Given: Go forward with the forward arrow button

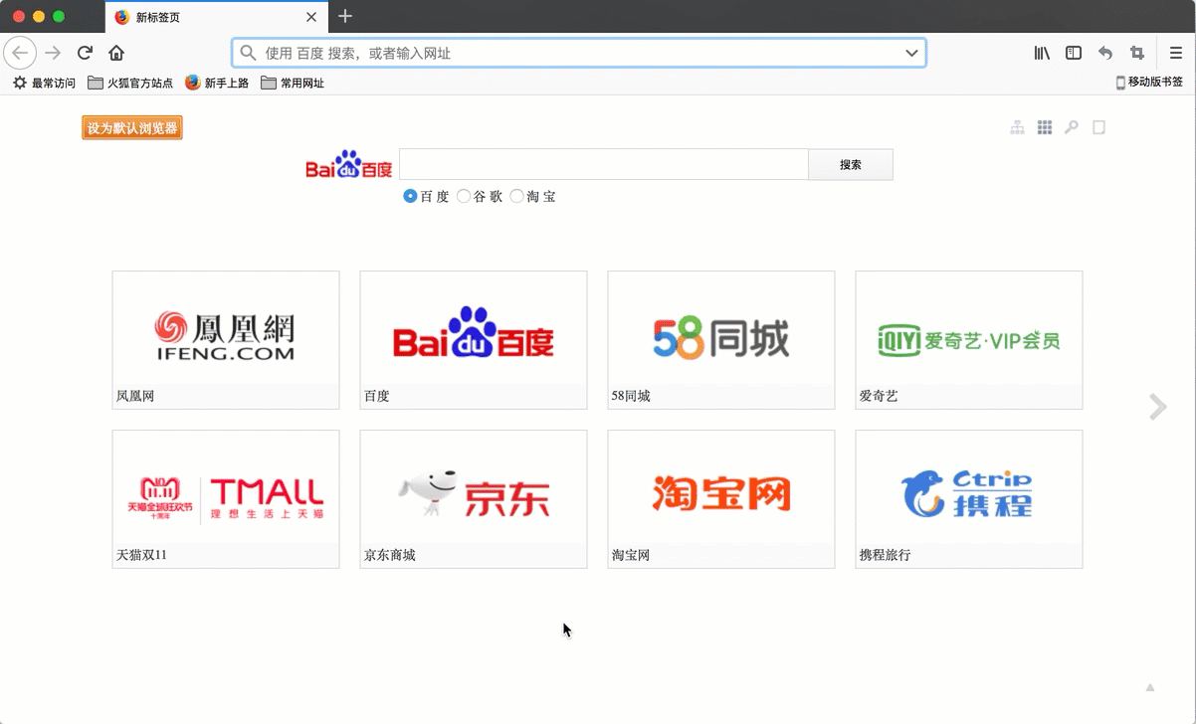Looking at the screenshot, I should coord(53,53).
